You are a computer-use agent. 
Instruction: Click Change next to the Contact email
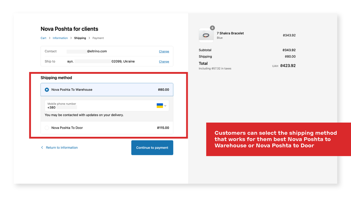tap(164, 51)
